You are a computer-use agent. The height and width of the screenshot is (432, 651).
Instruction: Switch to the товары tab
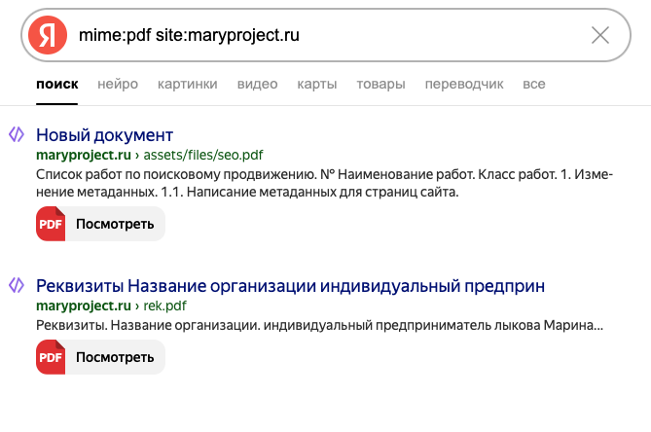tap(380, 84)
